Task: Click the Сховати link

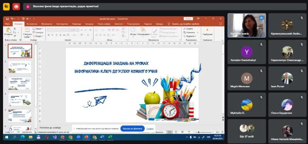Action: 150,129
